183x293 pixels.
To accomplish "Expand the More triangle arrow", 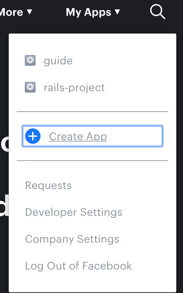I will click(x=29, y=12).
